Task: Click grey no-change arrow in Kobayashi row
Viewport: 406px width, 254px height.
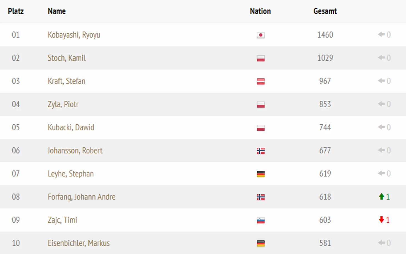Action: (381, 34)
